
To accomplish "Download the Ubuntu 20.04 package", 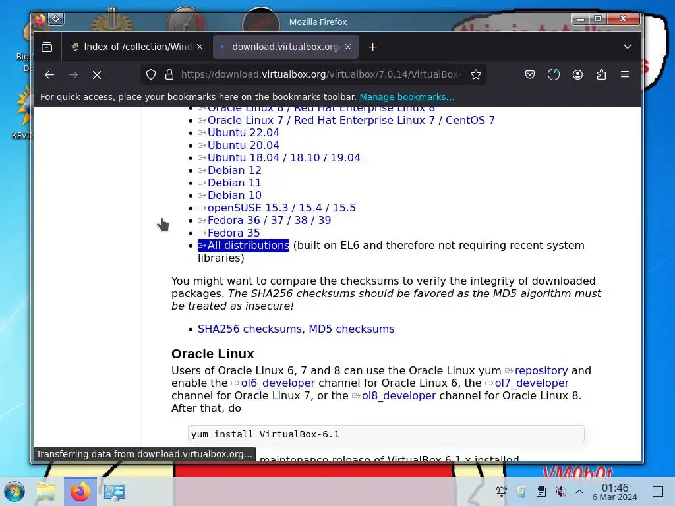I will click(243, 145).
